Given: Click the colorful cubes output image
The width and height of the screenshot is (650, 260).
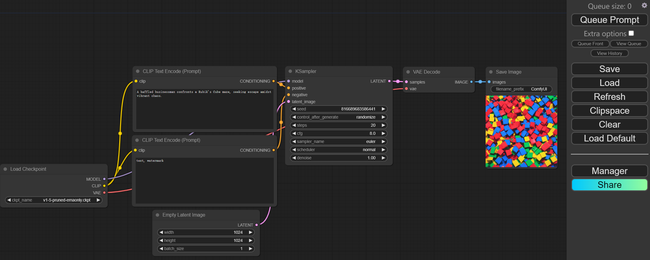Looking at the screenshot, I should [x=521, y=132].
